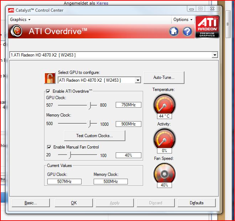235x221 pixels.
Task: Click the Home icon in the header
Action: coord(174,31)
